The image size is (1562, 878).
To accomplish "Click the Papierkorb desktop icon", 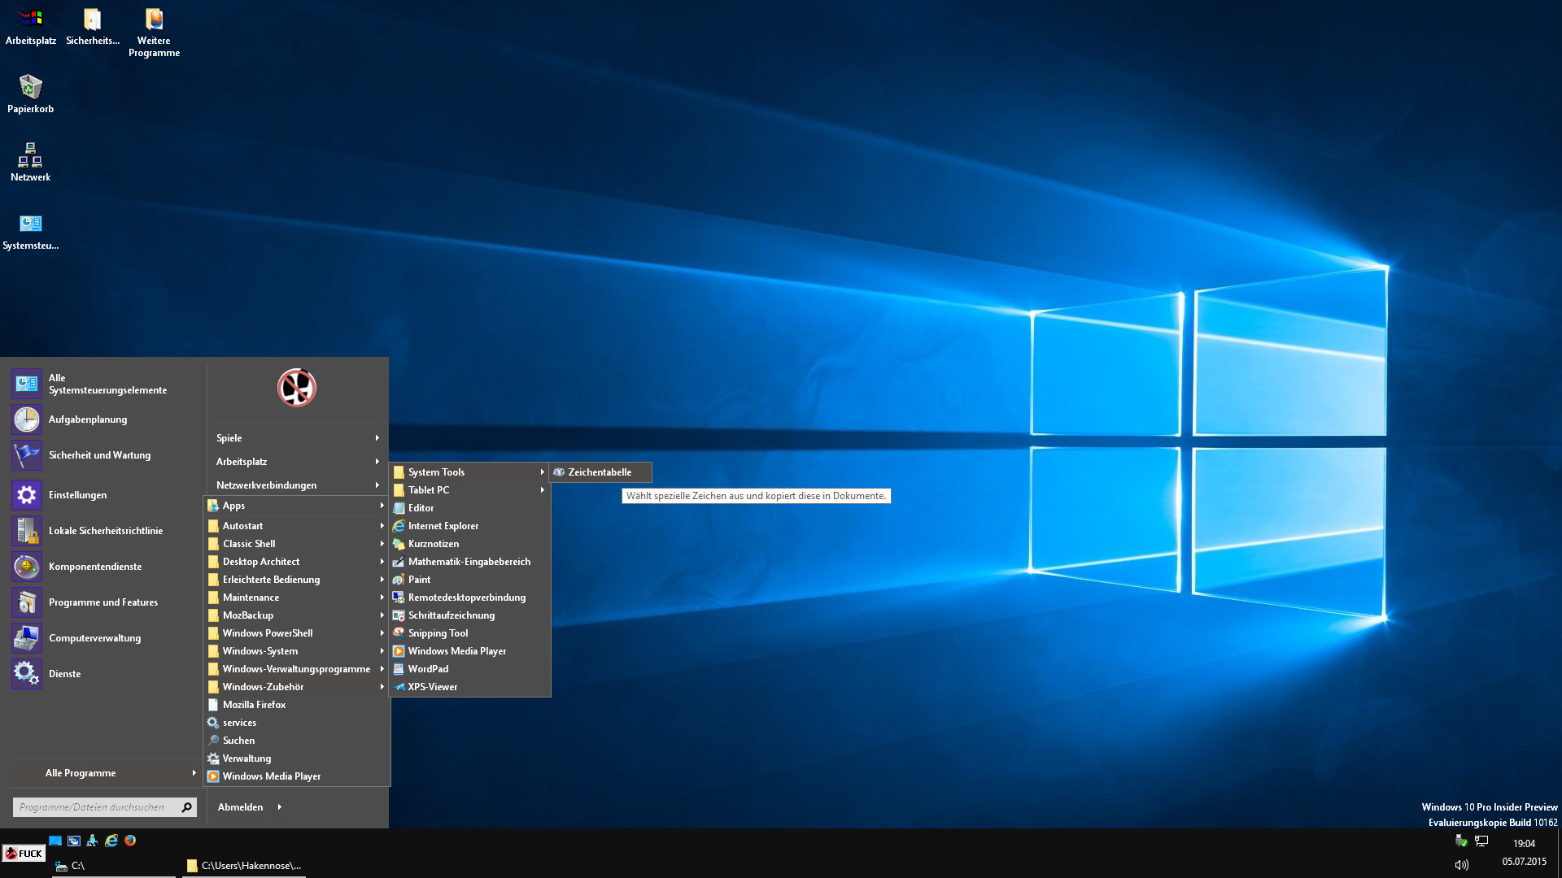I will click(x=30, y=87).
